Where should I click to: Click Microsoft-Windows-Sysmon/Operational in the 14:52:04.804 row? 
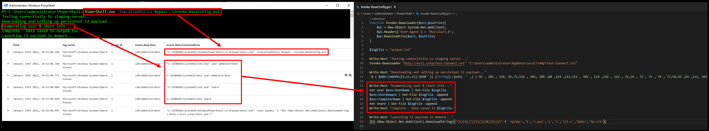tap(85, 89)
